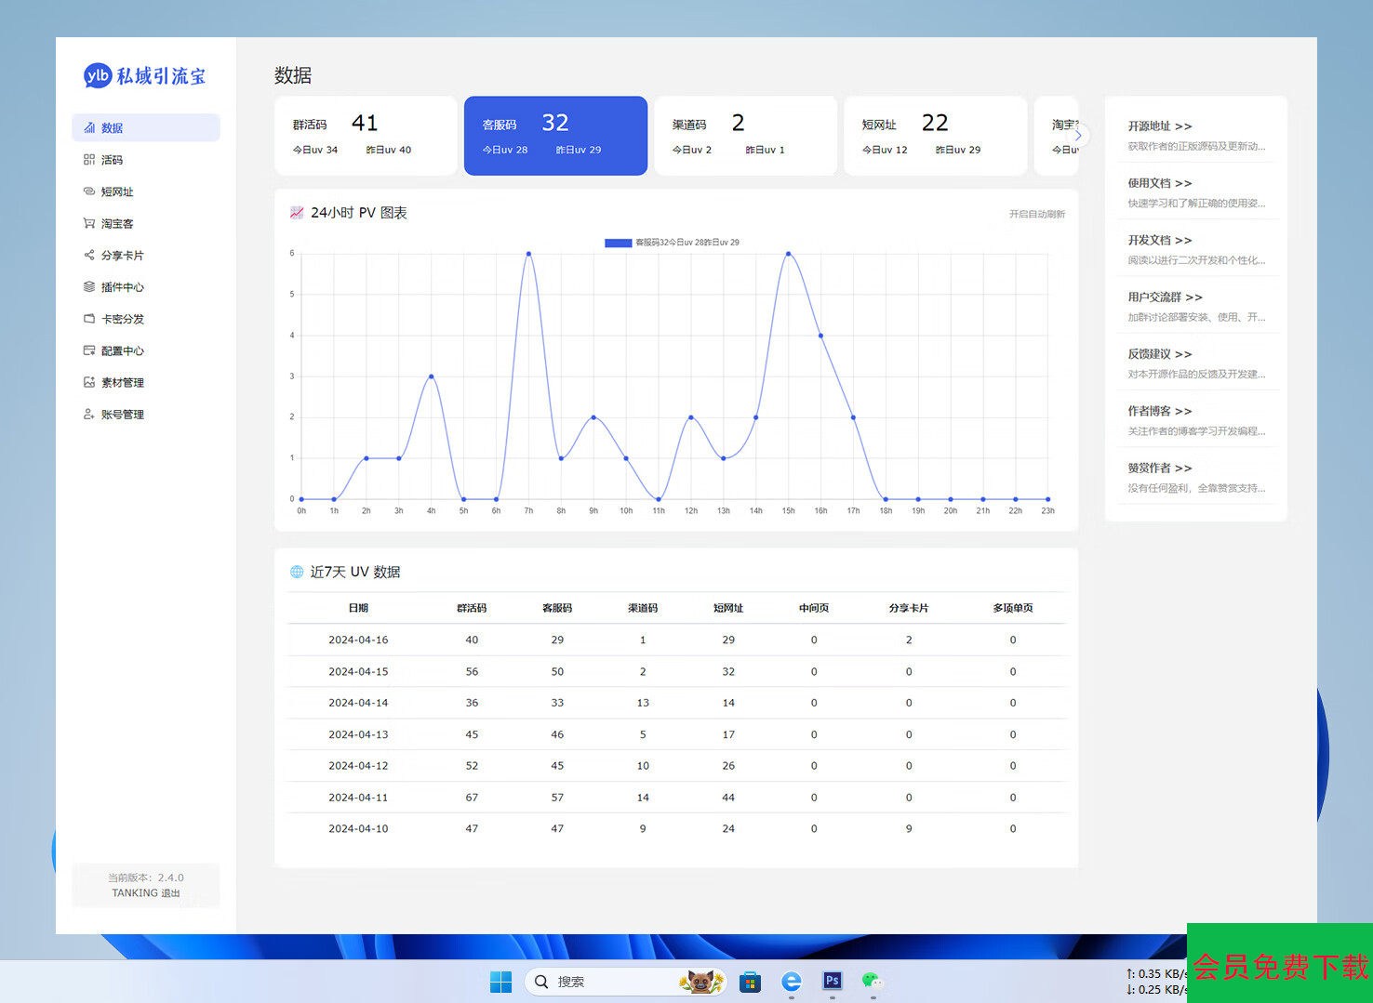Viewport: 1373px width, 1003px height.
Task: Click the 插件中心 layers icon
Action: pos(89,286)
